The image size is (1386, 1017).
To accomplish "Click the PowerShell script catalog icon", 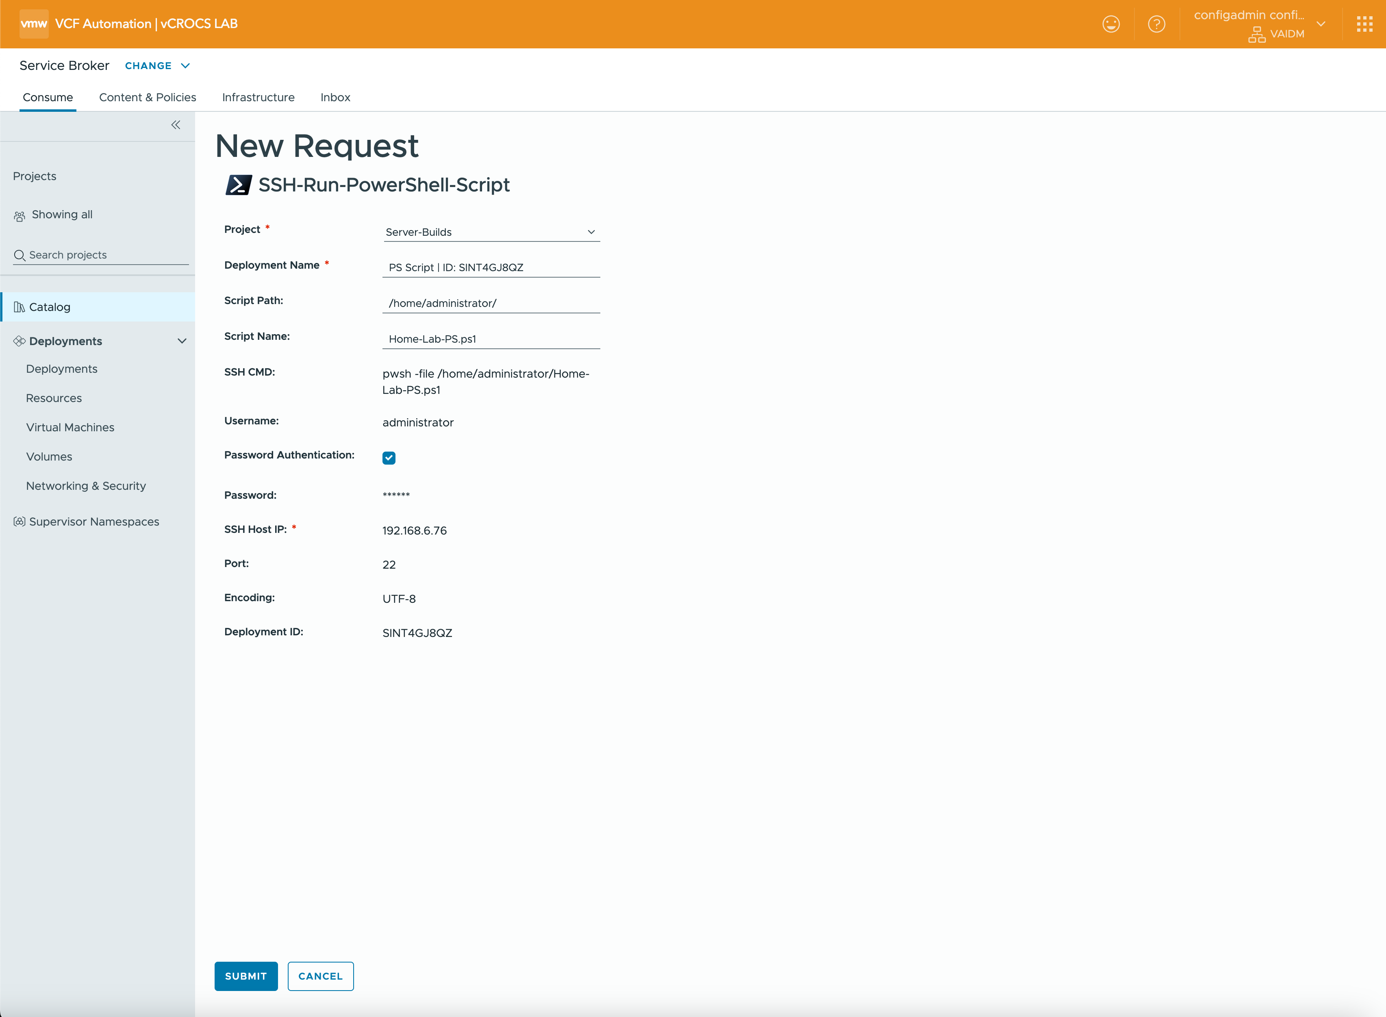I will (238, 185).
